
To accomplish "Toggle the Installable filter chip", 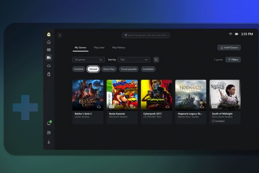I will coord(148,69).
